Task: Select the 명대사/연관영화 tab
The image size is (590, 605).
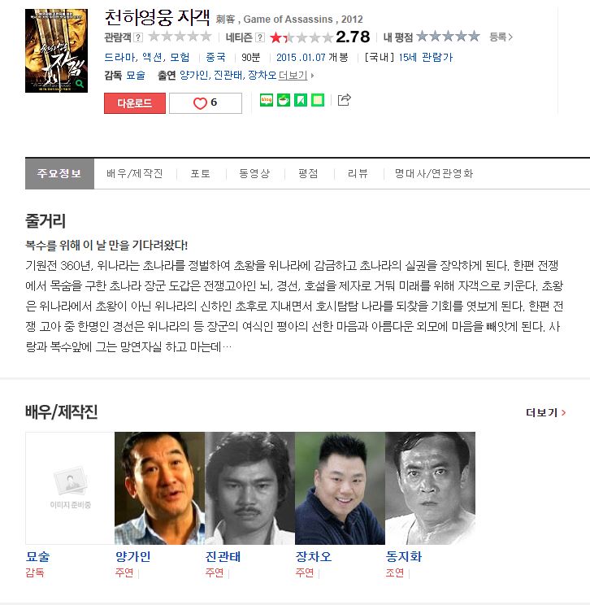Action: [434, 174]
